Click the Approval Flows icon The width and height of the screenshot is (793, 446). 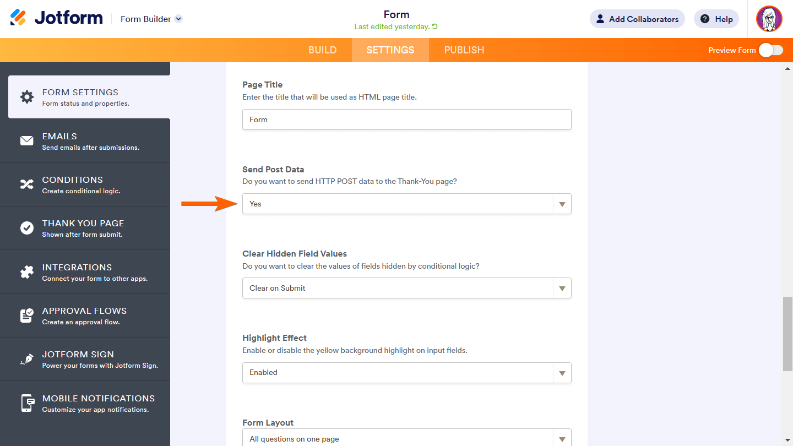click(x=26, y=316)
